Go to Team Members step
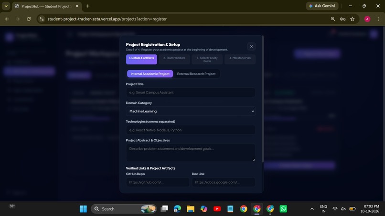Viewport: 385px width, 216px height. tap(174, 59)
